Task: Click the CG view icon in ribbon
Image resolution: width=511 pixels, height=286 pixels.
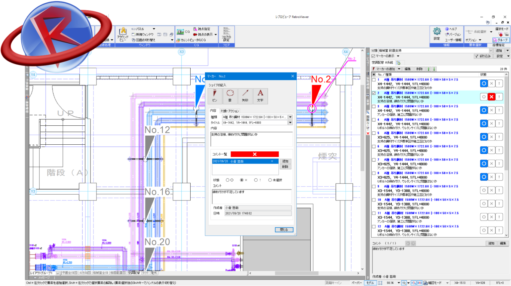Action: [181, 32]
